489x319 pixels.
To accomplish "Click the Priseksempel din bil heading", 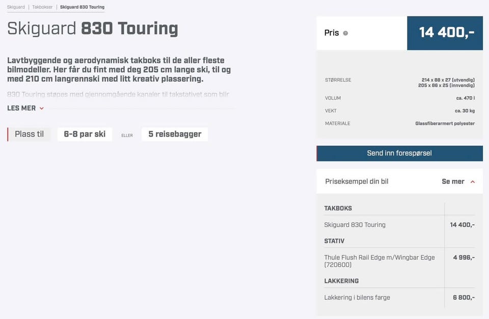I will [x=357, y=181].
